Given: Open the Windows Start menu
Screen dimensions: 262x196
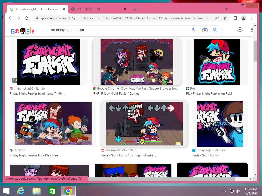Looking at the screenshot, I should 6,191.
